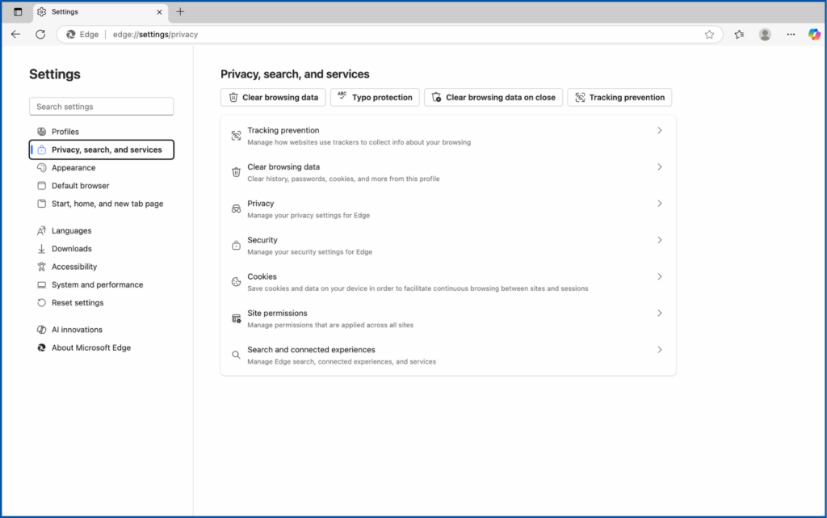The image size is (827, 518).
Task: Open the three-dot Settings and more menu
Action: click(x=791, y=35)
